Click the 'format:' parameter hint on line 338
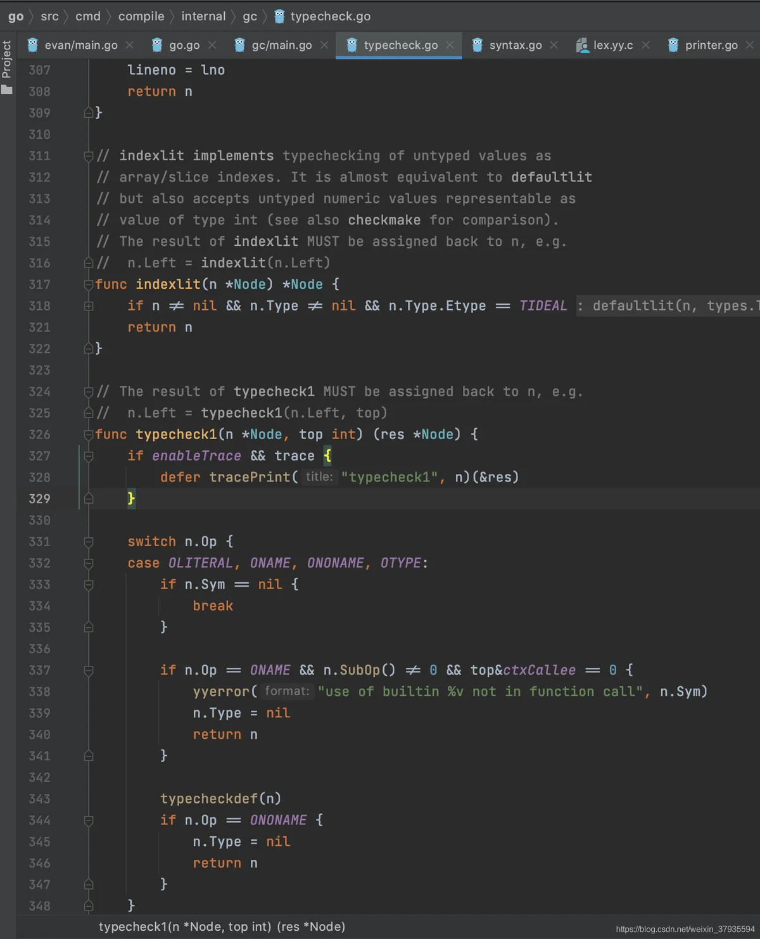The height and width of the screenshot is (939, 760). pos(287,691)
